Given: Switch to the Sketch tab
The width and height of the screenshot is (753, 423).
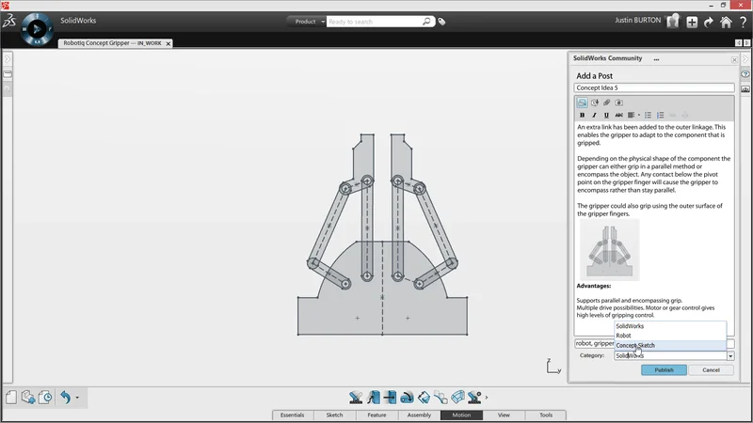Looking at the screenshot, I should [334, 415].
